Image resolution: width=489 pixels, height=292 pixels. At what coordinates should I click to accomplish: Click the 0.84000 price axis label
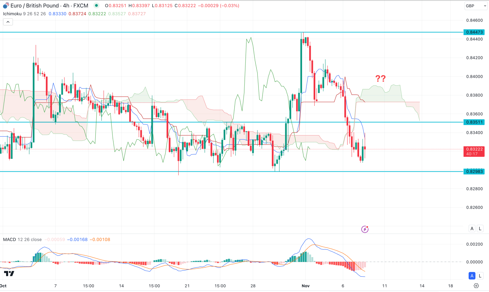coord(474,76)
